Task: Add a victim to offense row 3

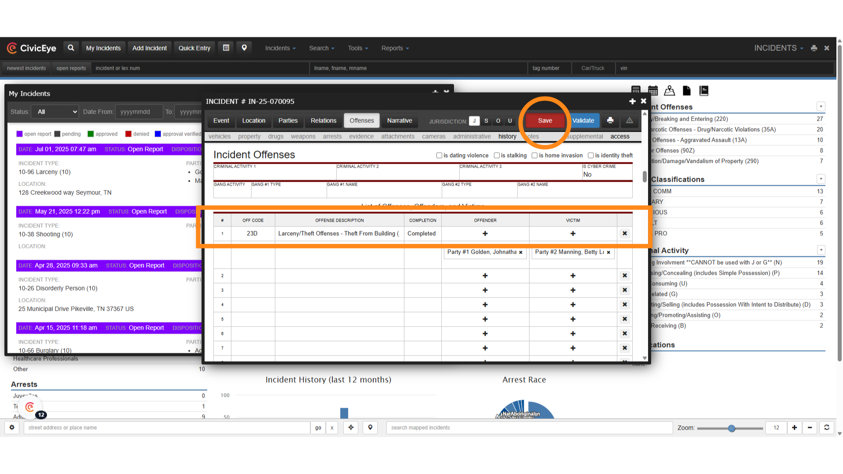Action: (x=573, y=290)
